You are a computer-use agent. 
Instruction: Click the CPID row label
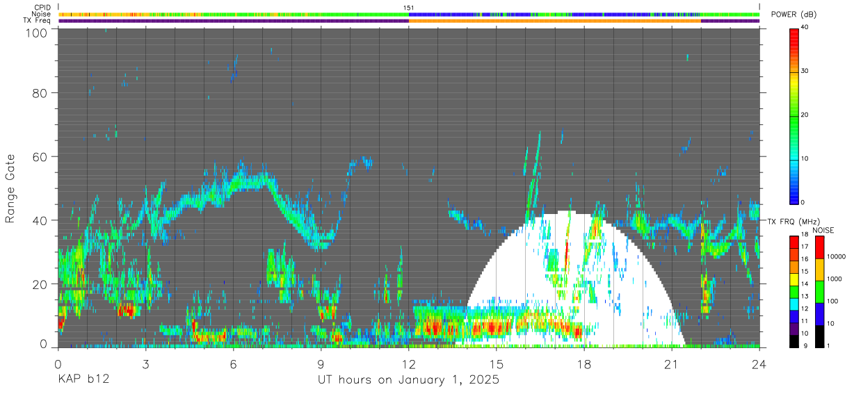tap(43, 8)
